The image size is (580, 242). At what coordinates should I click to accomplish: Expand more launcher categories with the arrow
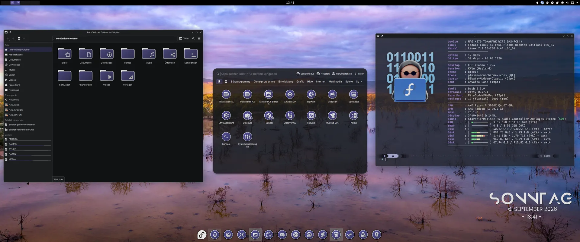362,82
